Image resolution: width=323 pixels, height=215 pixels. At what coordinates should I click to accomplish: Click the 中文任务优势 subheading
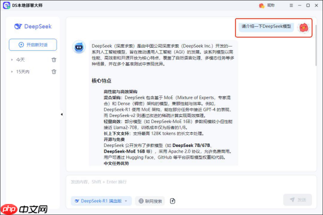116,163
